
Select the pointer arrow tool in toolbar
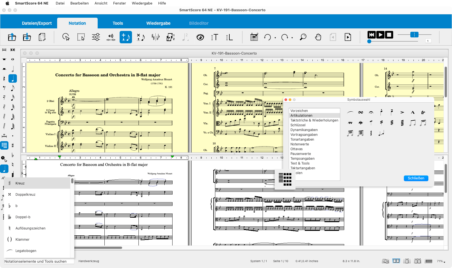(66, 37)
